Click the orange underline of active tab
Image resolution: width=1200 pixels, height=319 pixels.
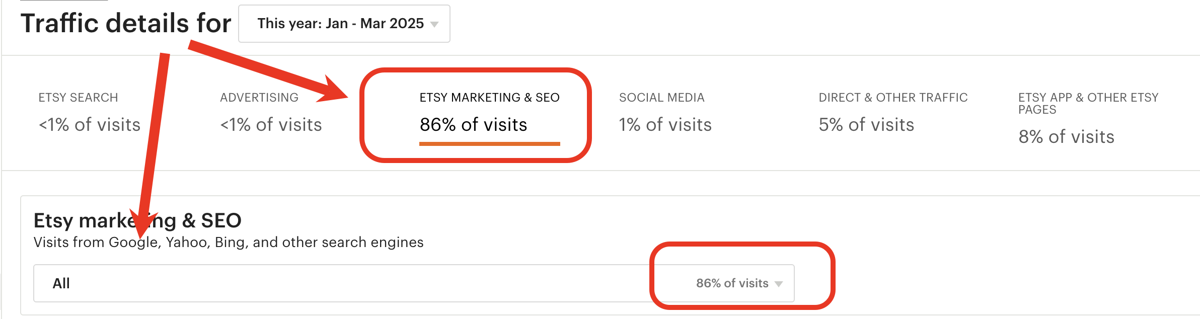[489, 144]
